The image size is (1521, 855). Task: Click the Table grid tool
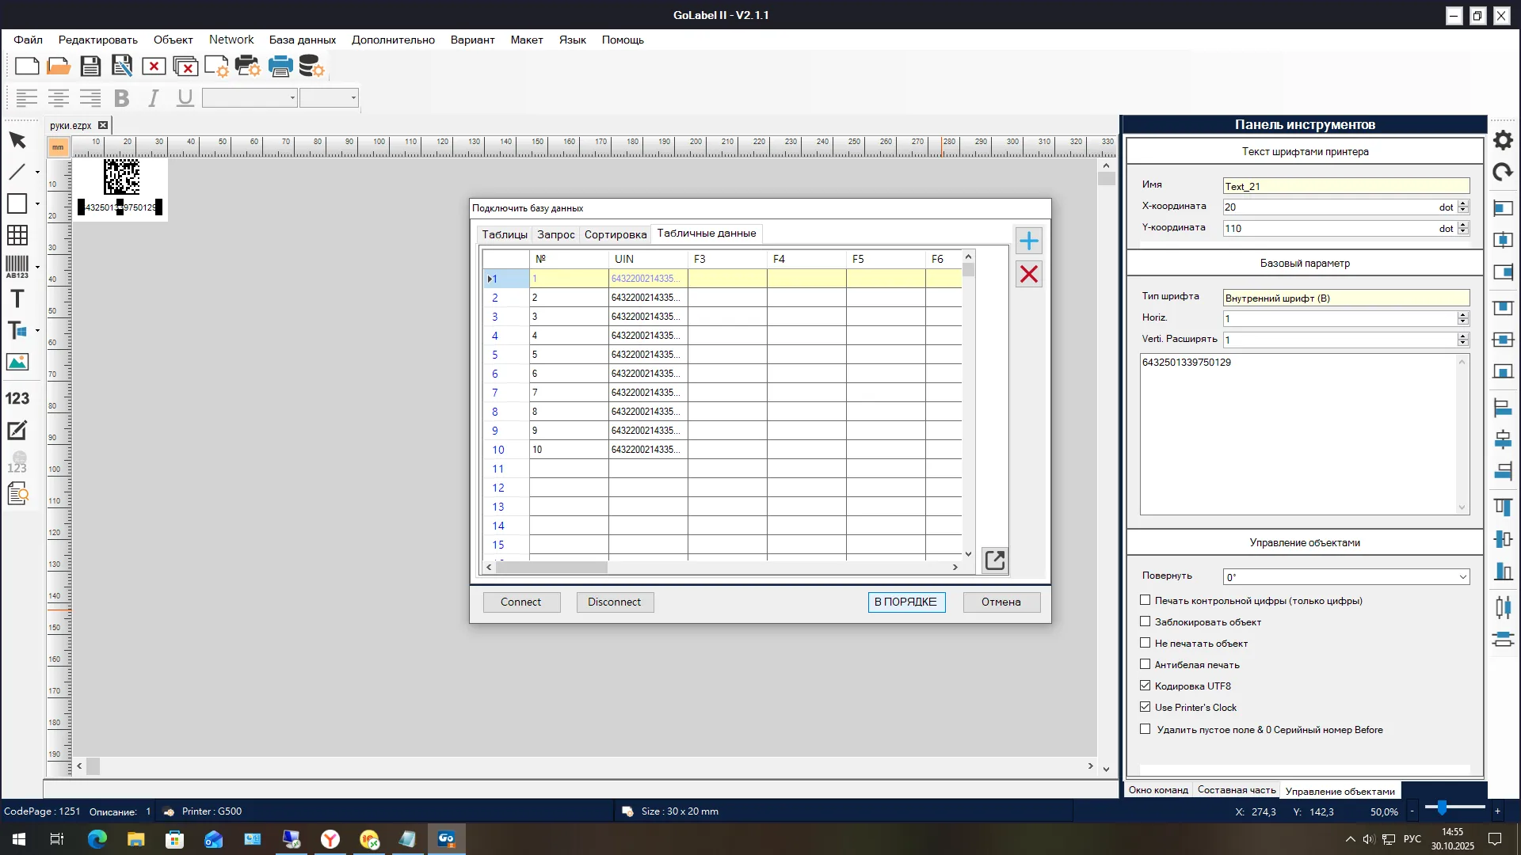17,235
